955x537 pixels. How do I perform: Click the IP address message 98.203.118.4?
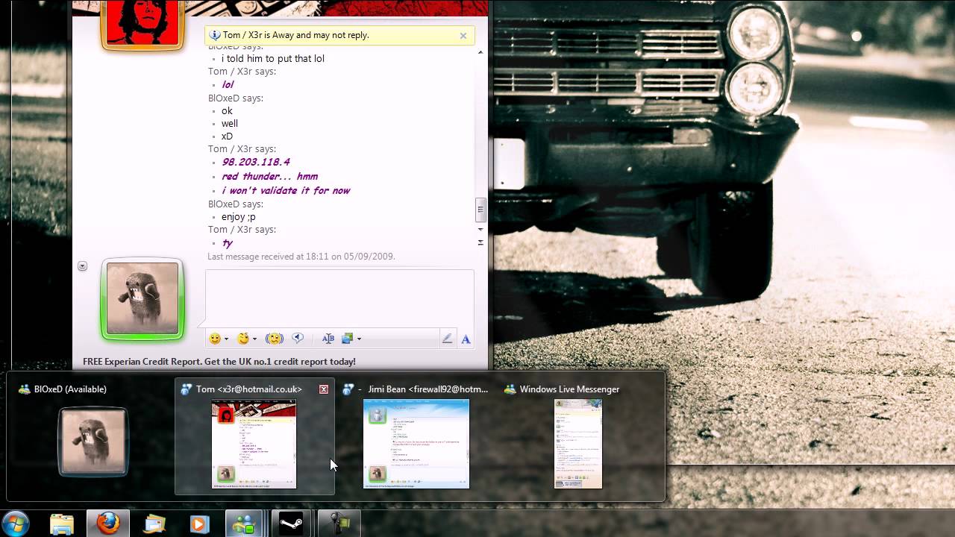coord(256,163)
